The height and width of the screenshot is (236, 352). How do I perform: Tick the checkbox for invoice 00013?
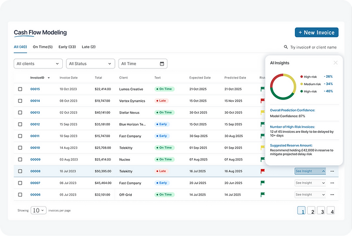click(20, 112)
